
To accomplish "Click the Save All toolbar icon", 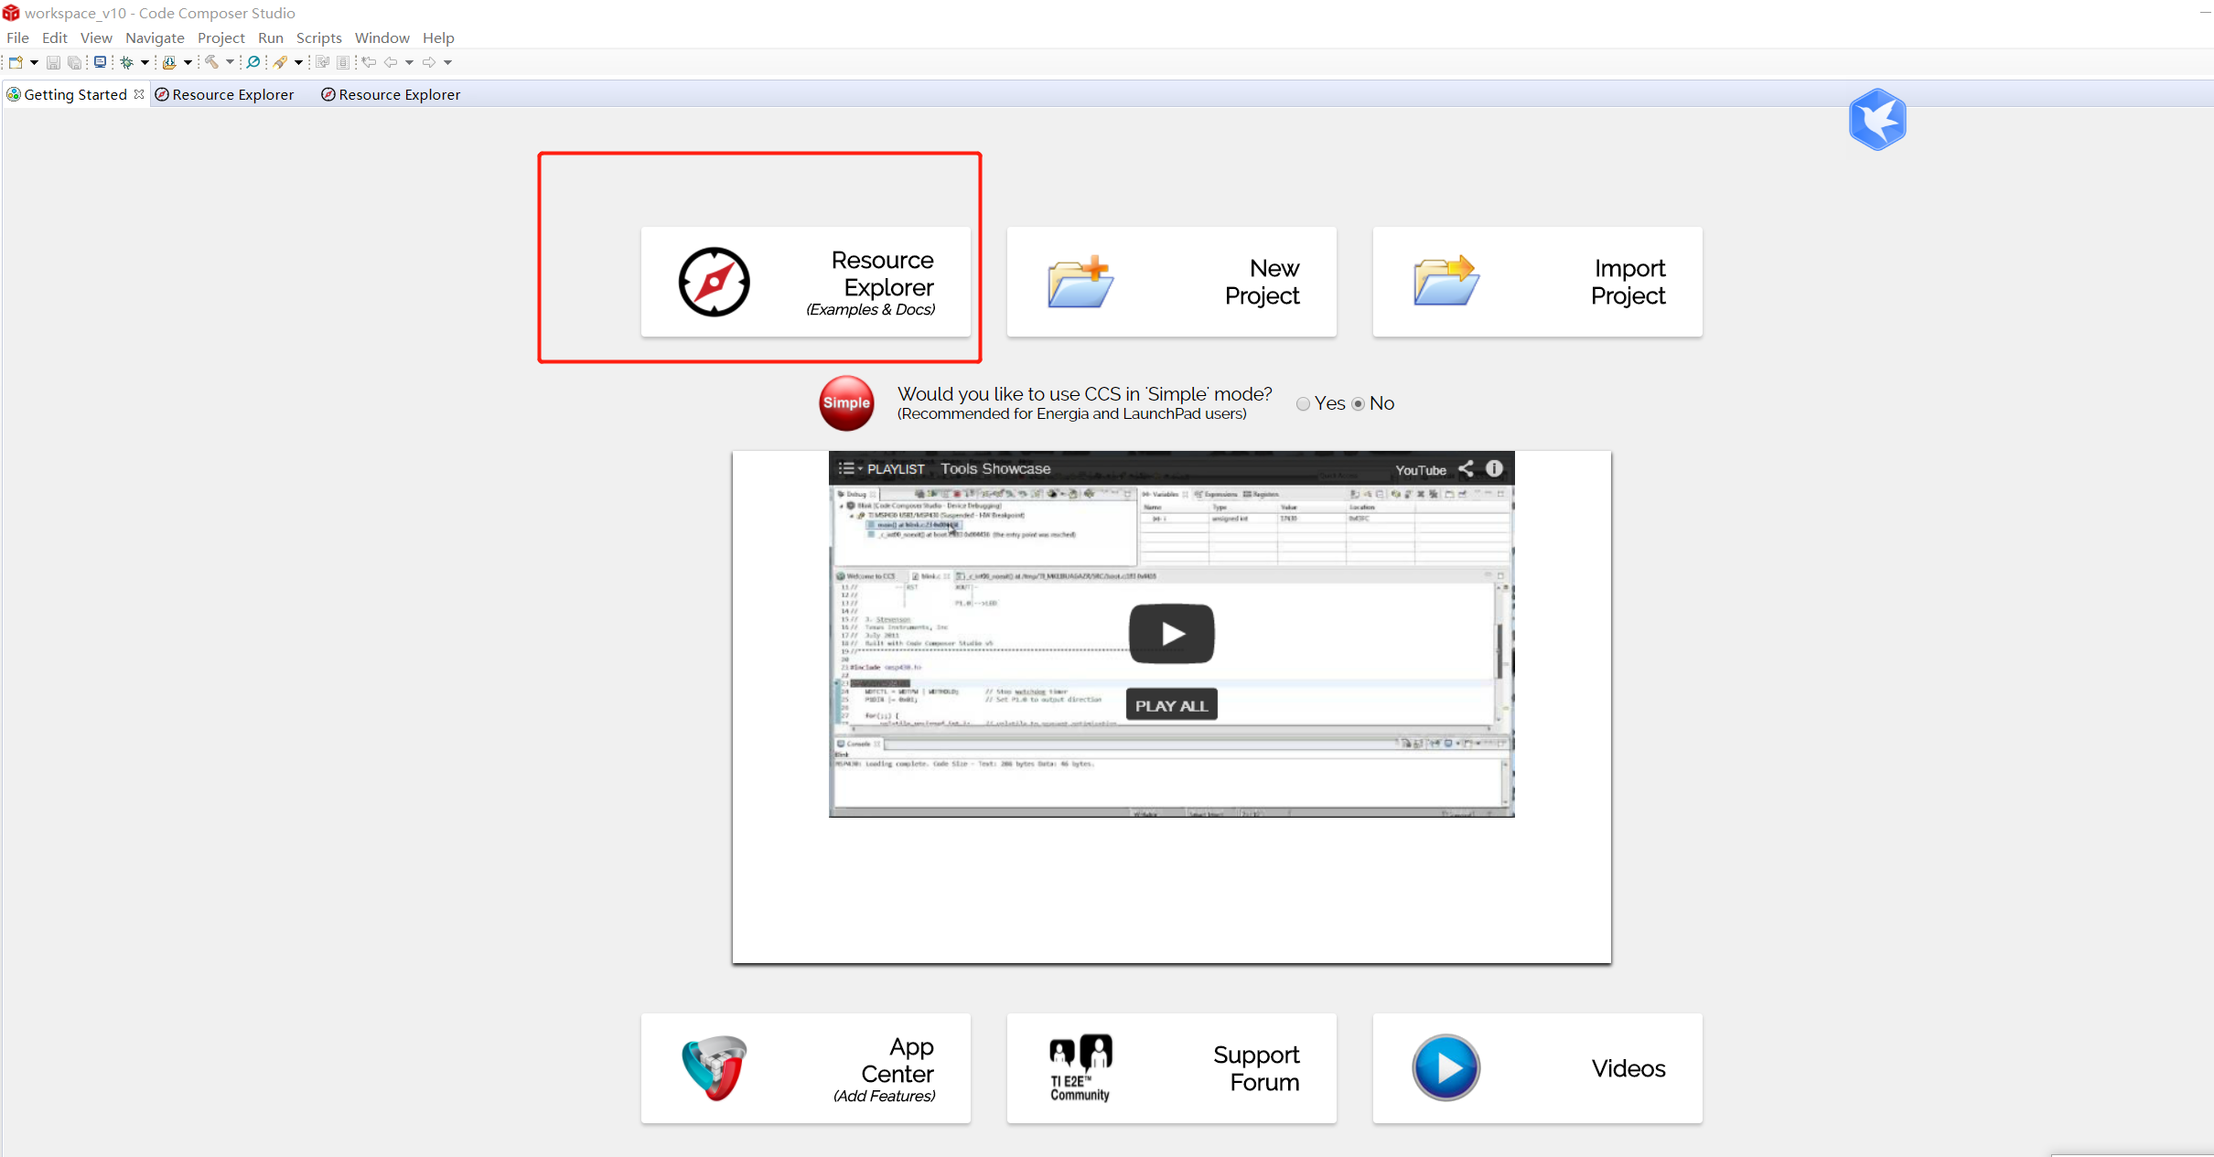I will point(75,62).
